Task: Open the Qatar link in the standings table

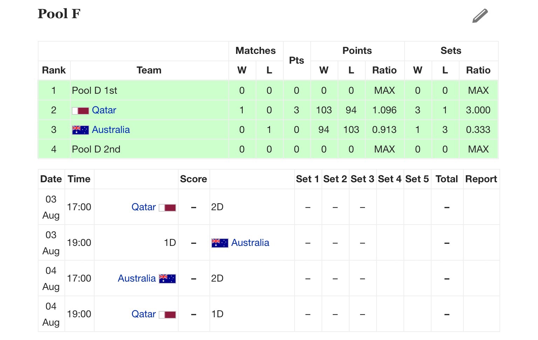Action: click(x=104, y=110)
